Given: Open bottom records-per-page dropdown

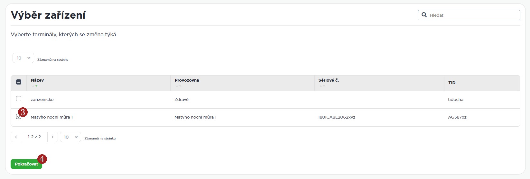Looking at the screenshot, I should pos(70,137).
